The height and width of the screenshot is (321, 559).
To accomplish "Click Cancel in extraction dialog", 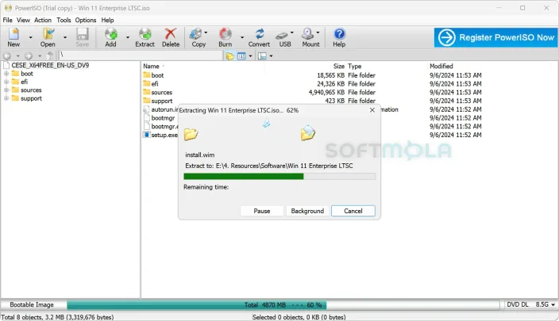I will pos(353,211).
